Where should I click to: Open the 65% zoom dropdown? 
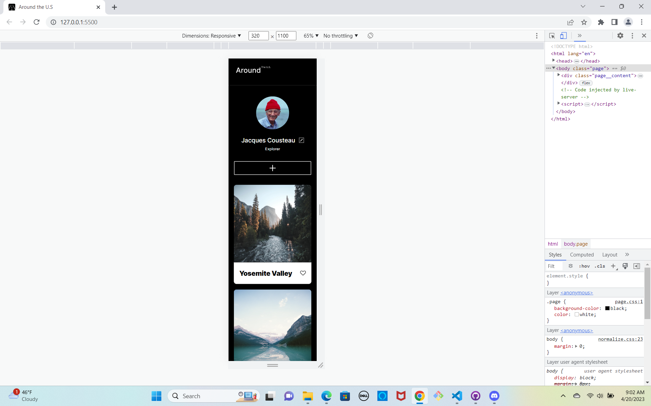[311, 36]
